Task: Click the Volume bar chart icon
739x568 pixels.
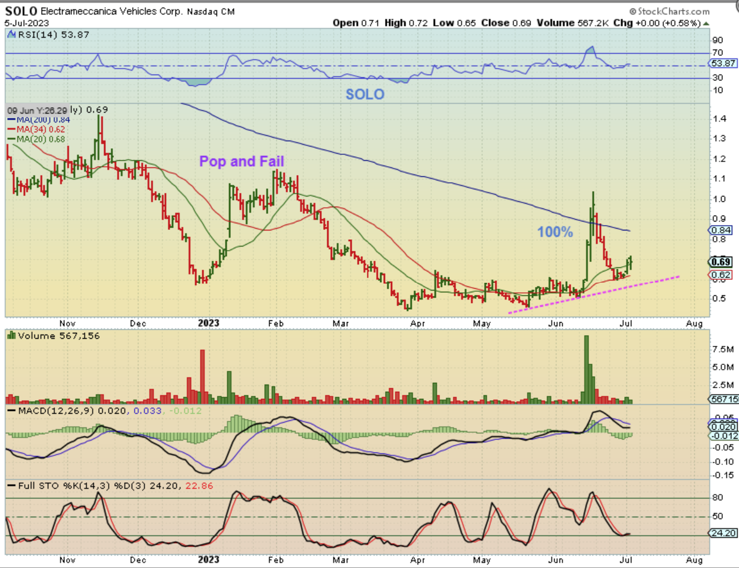Action: (11, 336)
